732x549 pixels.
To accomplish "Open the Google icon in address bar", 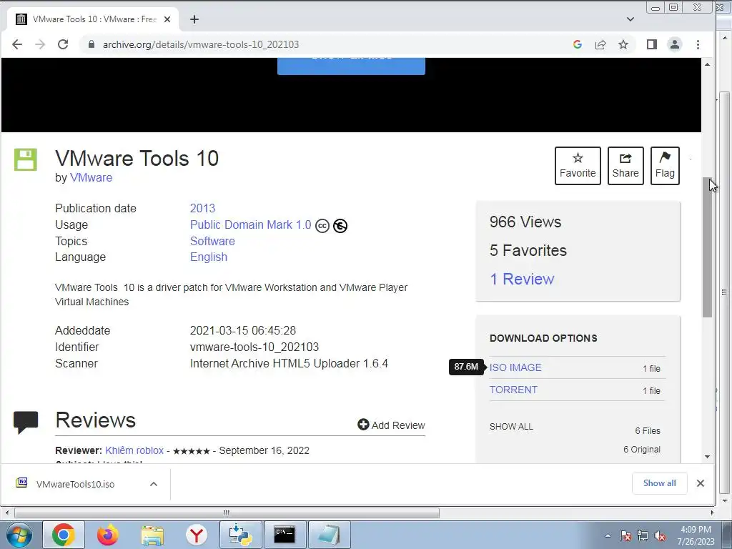I will [x=578, y=44].
